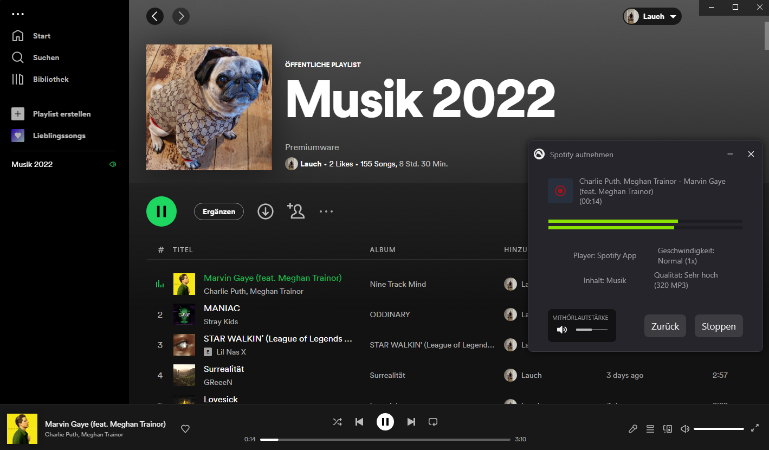Click the Zurück button

tap(665, 326)
